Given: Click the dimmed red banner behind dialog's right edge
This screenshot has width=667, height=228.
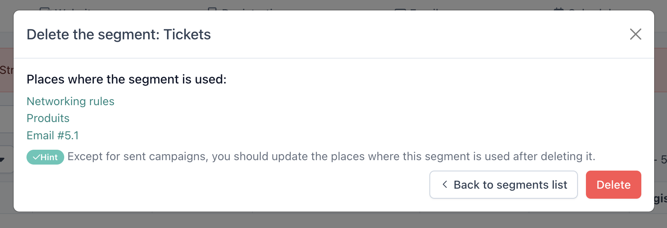Looking at the screenshot, I should tap(661, 70).
